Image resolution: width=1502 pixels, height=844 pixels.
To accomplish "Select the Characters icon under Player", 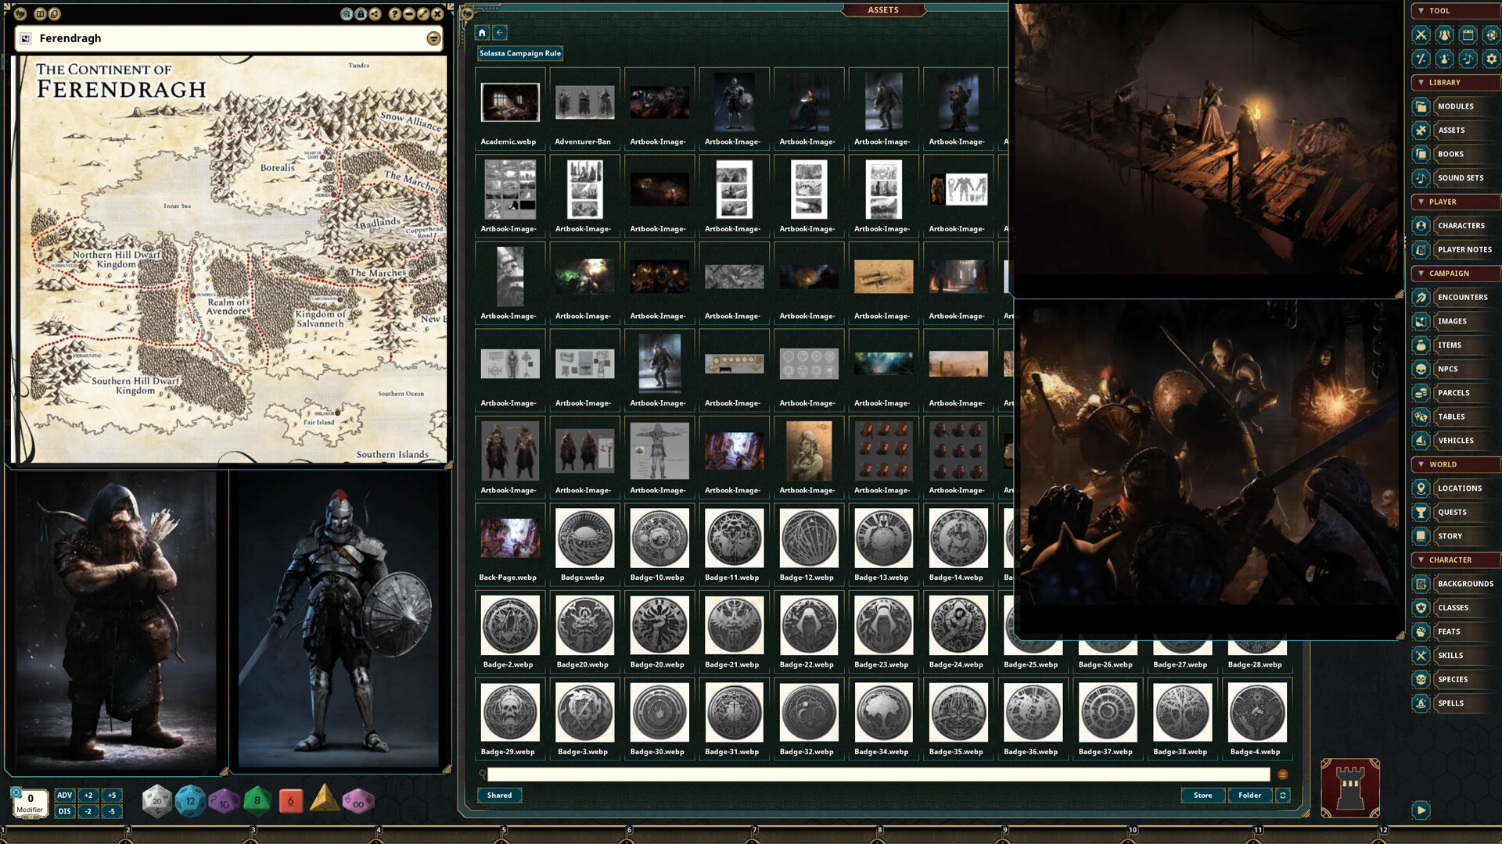I will 1421,225.
